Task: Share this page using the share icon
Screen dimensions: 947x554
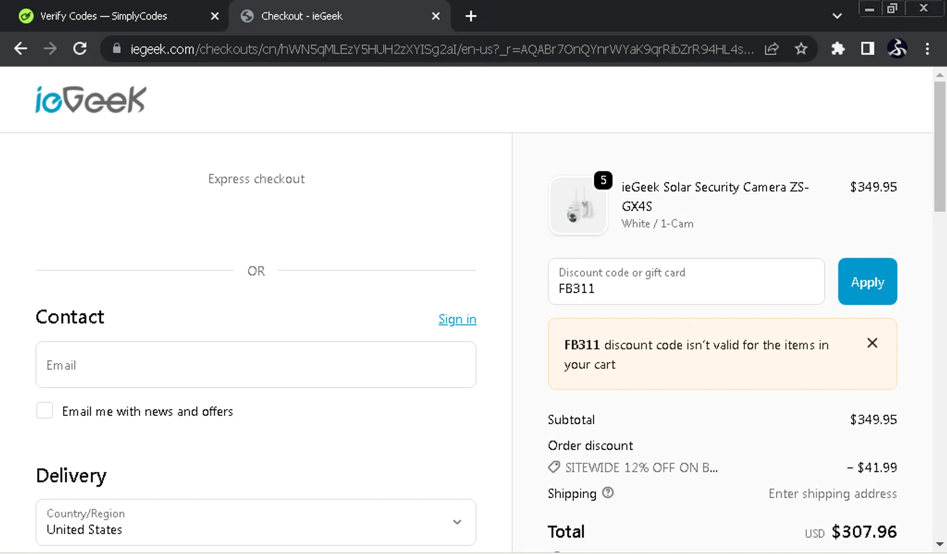Action: [771, 49]
